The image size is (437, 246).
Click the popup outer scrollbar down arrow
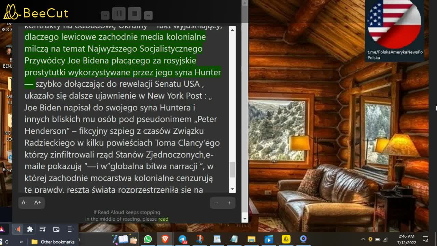[x=245, y=219]
